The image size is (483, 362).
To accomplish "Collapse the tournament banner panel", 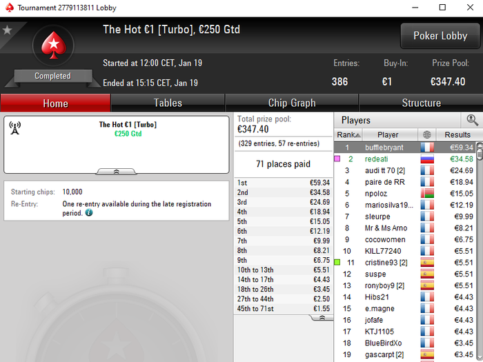I will pyautogui.click(x=116, y=172).
